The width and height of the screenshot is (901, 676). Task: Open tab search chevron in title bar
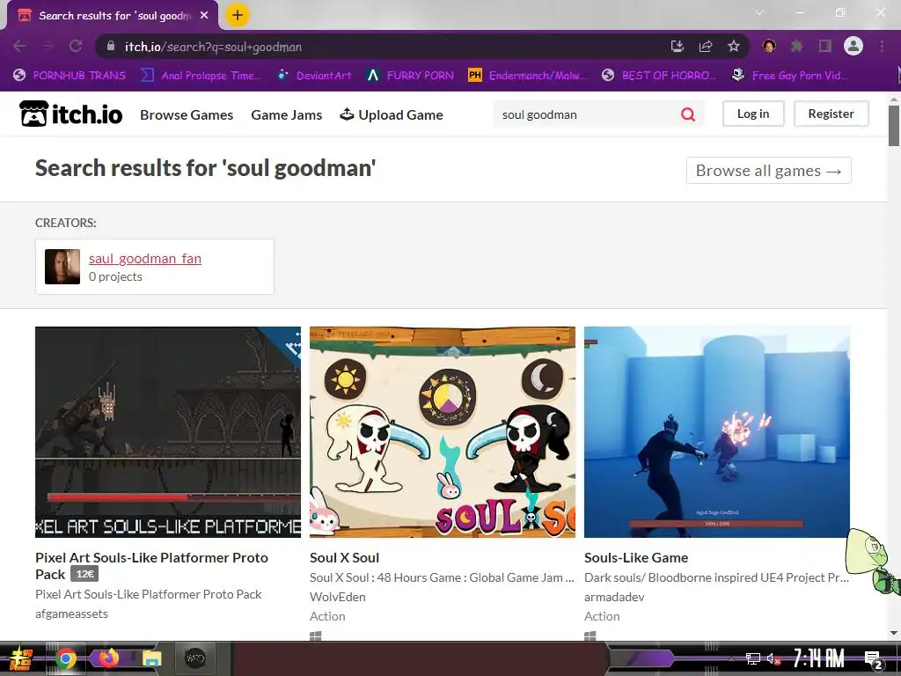pos(759,12)
